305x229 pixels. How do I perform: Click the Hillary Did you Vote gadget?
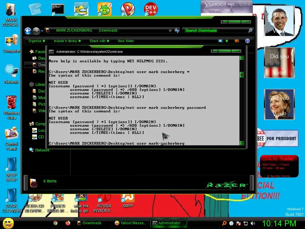point(279,104)
